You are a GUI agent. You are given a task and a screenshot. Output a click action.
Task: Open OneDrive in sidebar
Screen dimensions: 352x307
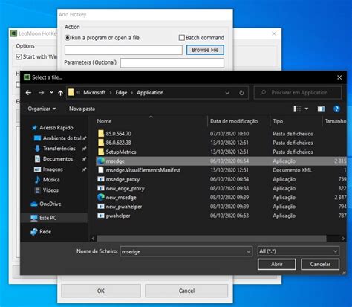[50, 204]
